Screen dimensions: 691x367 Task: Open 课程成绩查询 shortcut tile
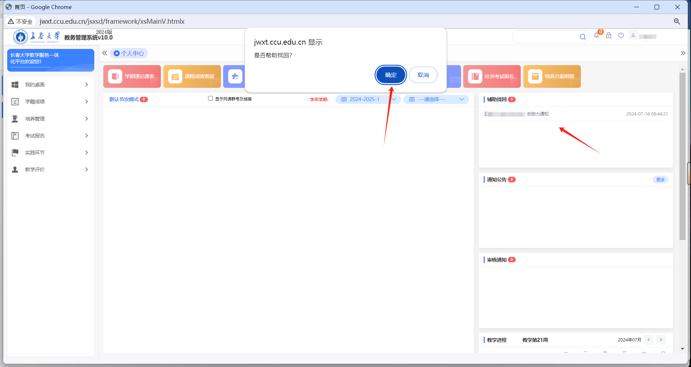[x=192, y=76]
